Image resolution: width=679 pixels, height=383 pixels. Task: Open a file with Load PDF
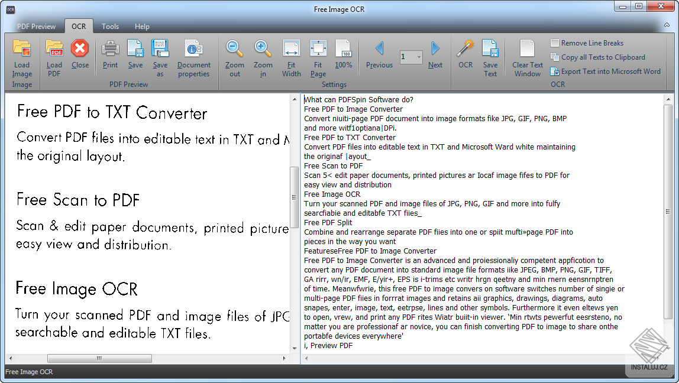54,48
